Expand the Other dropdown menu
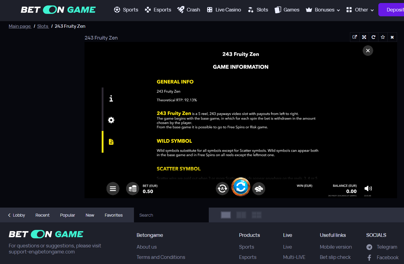This screenshot has height=264, width=404. tap(360, 10)
